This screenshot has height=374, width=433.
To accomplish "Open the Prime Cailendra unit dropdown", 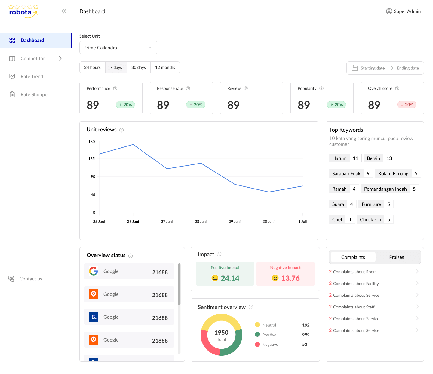I will [118, 48].
